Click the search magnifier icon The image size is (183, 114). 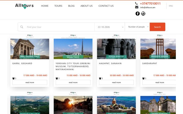pos(22,27)
